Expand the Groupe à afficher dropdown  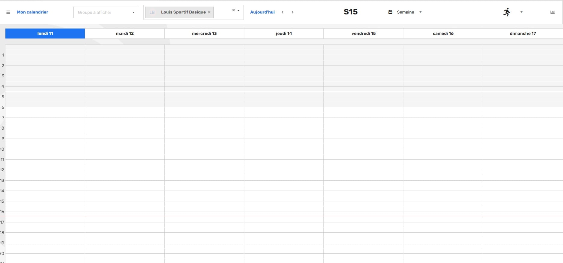[133, 12]
